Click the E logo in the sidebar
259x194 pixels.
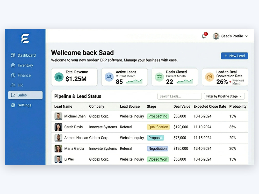coord(25,39)
